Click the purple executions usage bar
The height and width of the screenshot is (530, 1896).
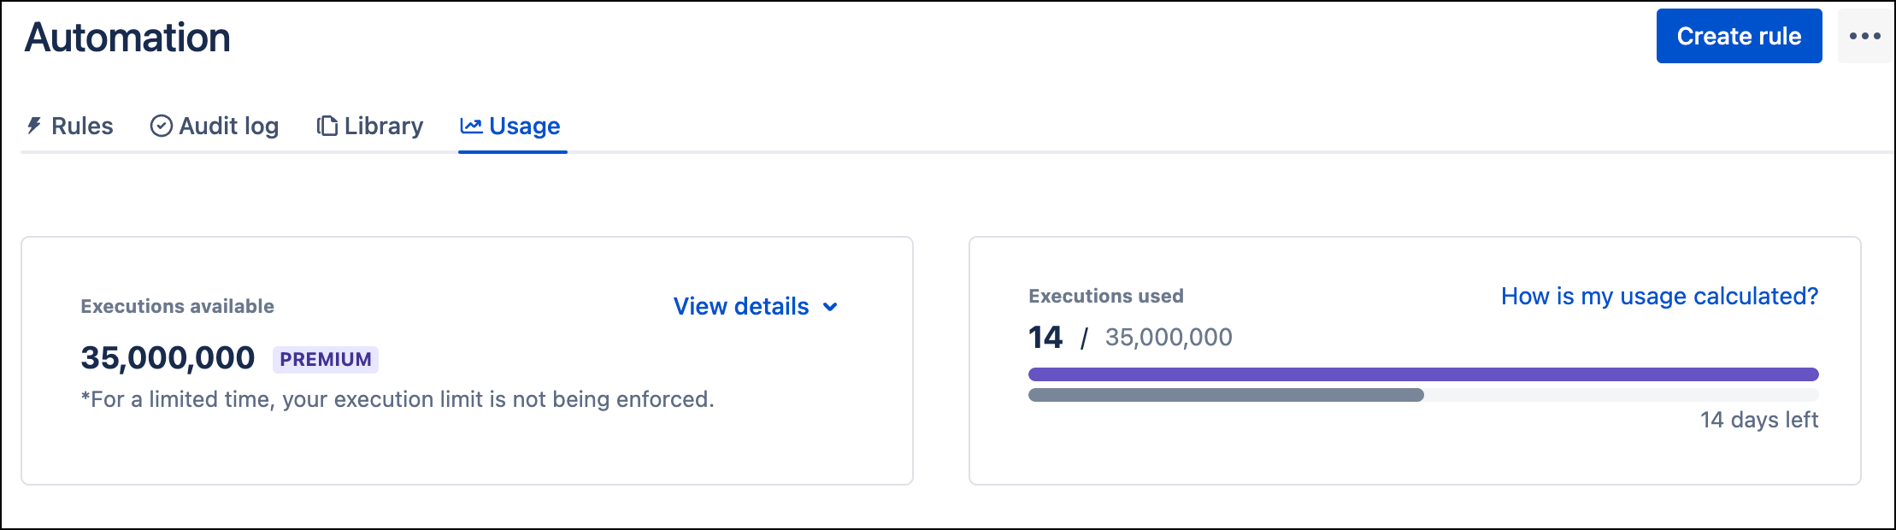[1423, 374]
